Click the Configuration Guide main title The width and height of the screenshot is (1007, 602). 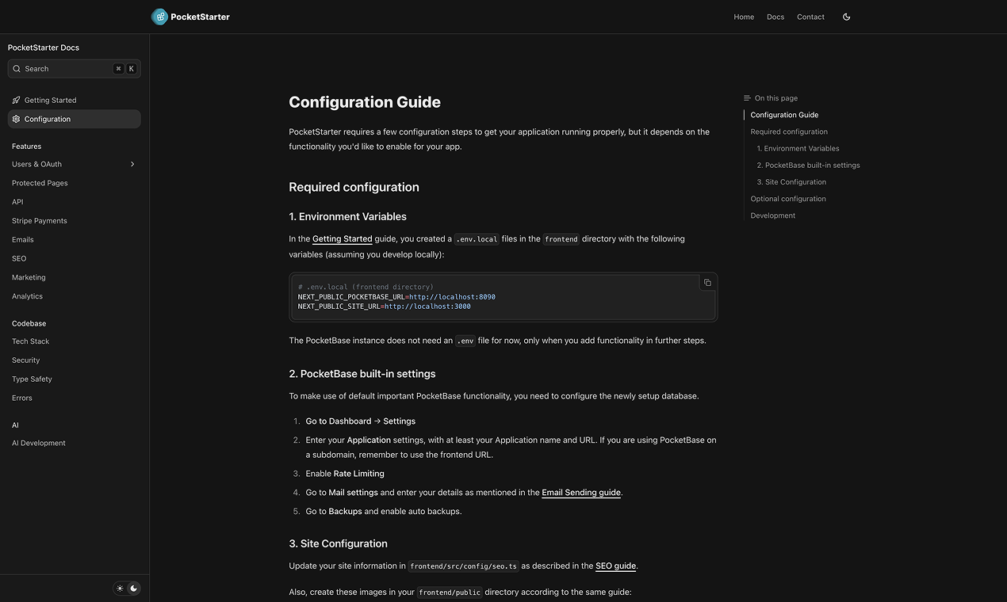pos(365,102)
